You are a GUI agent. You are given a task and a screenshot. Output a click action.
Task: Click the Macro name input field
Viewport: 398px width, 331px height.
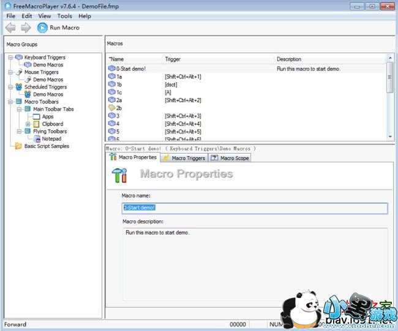pyautogui.click(x=255, y=208)
